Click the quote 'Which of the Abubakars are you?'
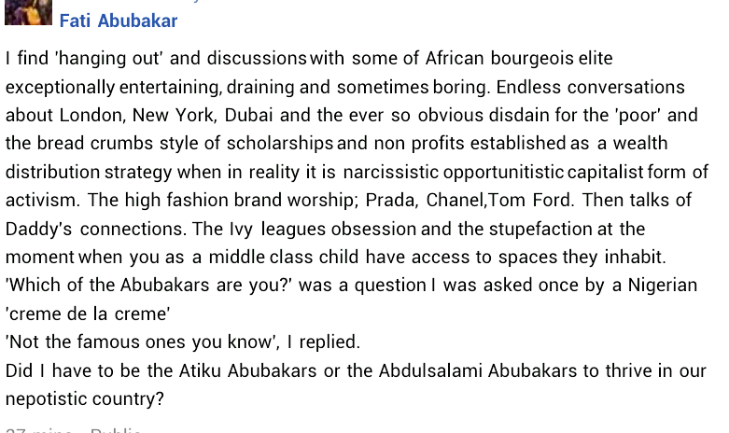The height and width of the screenshot is (433, 729). [x=148, y=286]
